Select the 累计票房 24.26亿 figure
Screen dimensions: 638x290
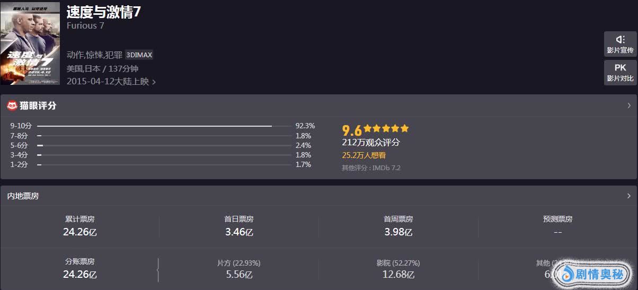coord(79,232)
